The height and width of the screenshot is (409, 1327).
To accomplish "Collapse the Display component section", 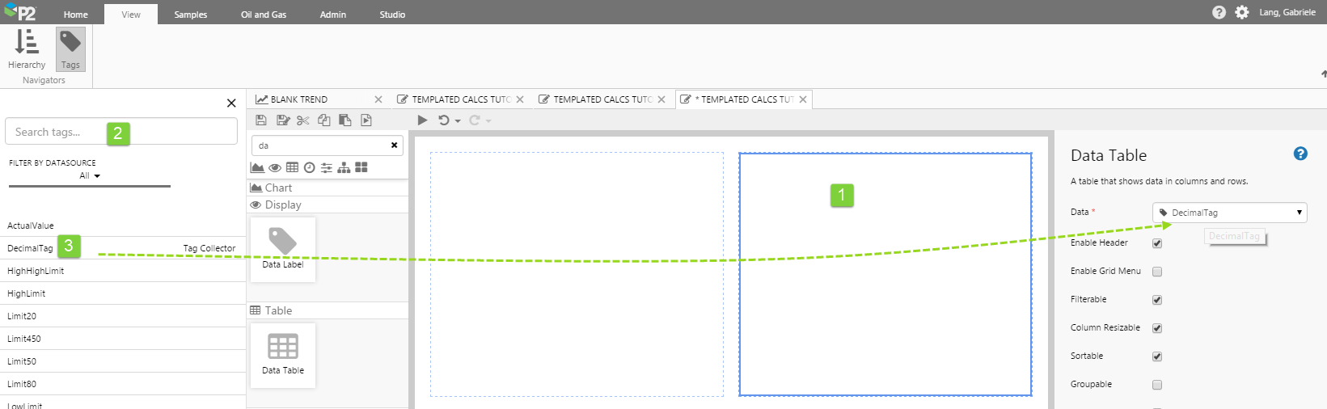I will coord(328,204).
